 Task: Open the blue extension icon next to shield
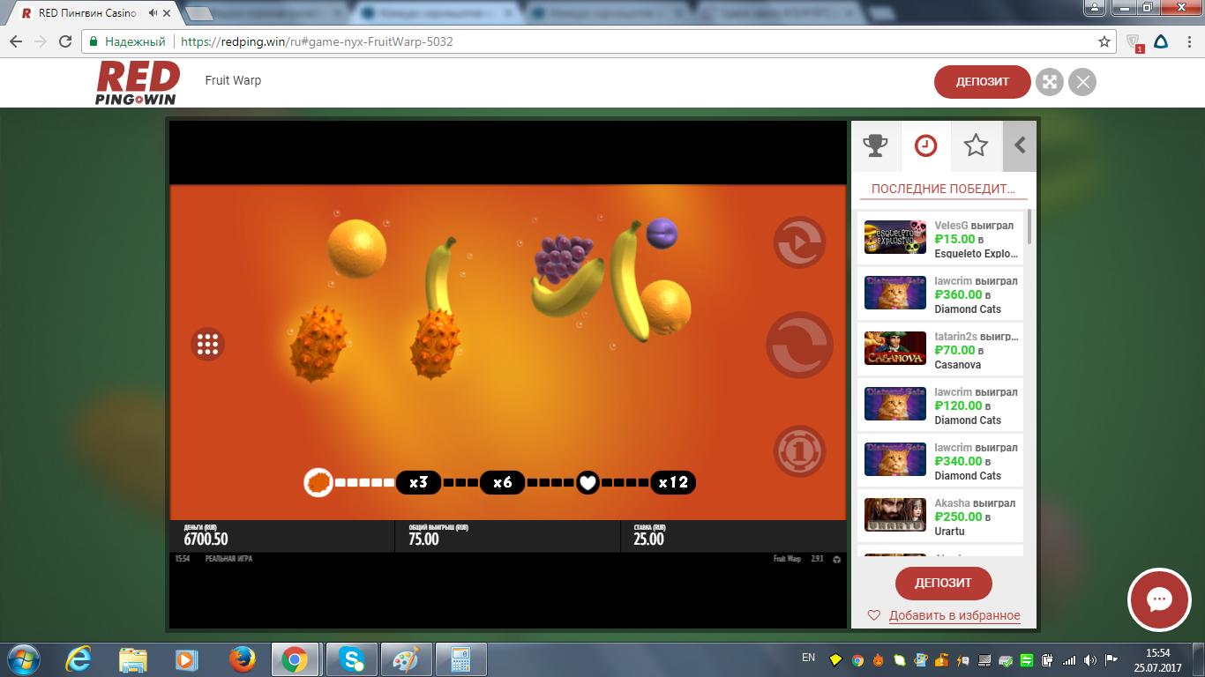pos(1162,41)
